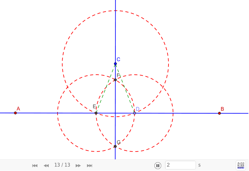Click the label B
Screen dimensions: 249x171
(x=222, y=109)
